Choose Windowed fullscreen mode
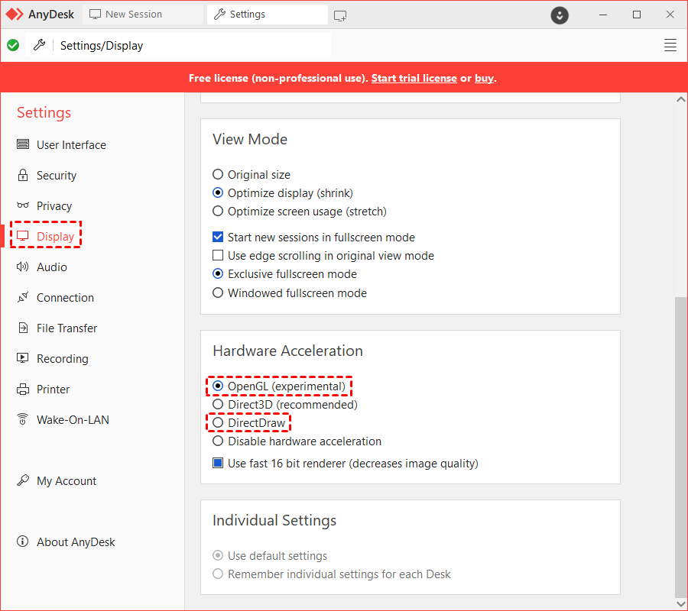The image size is (688, 611). (x=218, y=293)
